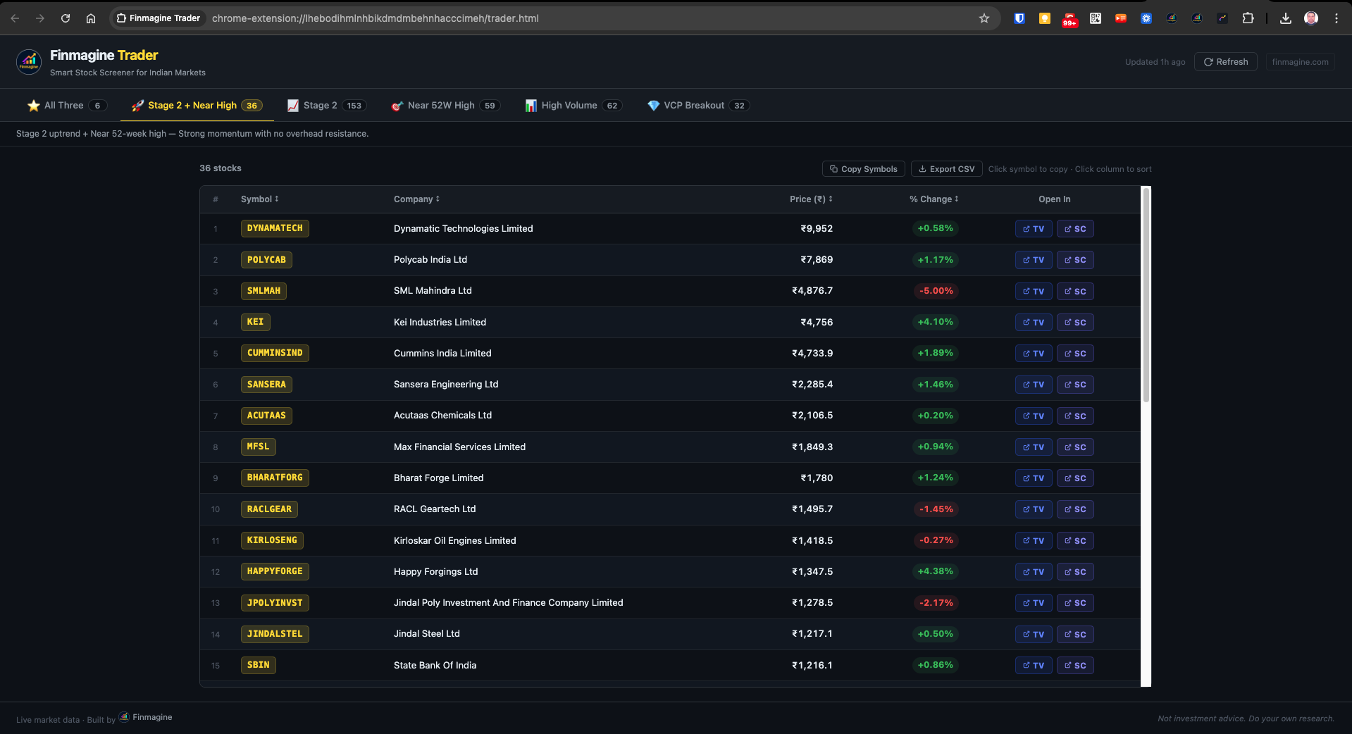Open the browser extensions puzzle icon
The image size is (1352, 734).
(x=1248, y=18)
